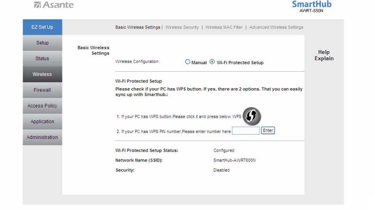Click the Wireless Configuration label

pyautogui.click(x=137, y=62)
